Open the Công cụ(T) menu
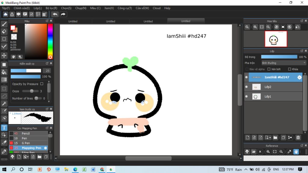This screenshot has width=308, height=173. [125, 8]
